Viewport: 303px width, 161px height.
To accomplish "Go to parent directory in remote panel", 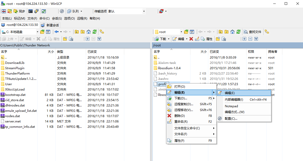I will click(x=221, y=32).
